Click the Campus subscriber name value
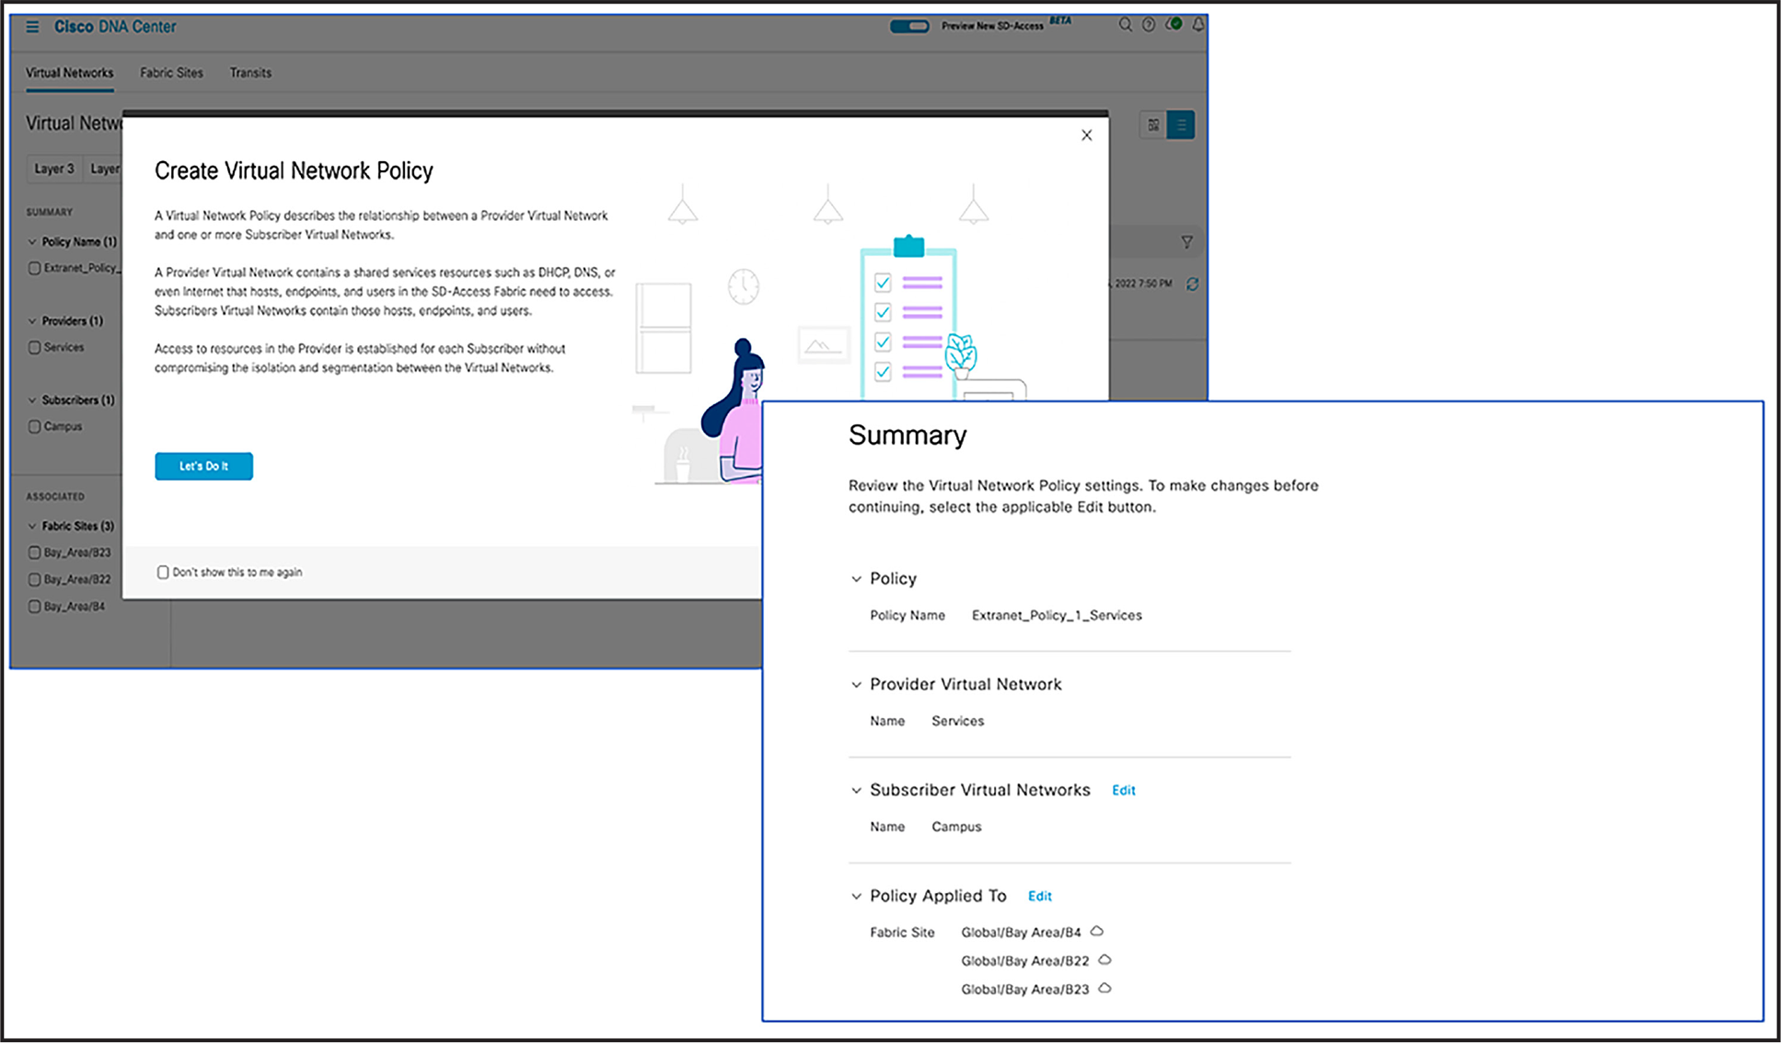The width and height of the screenshot is (1781, 1043). click(956, 828)
